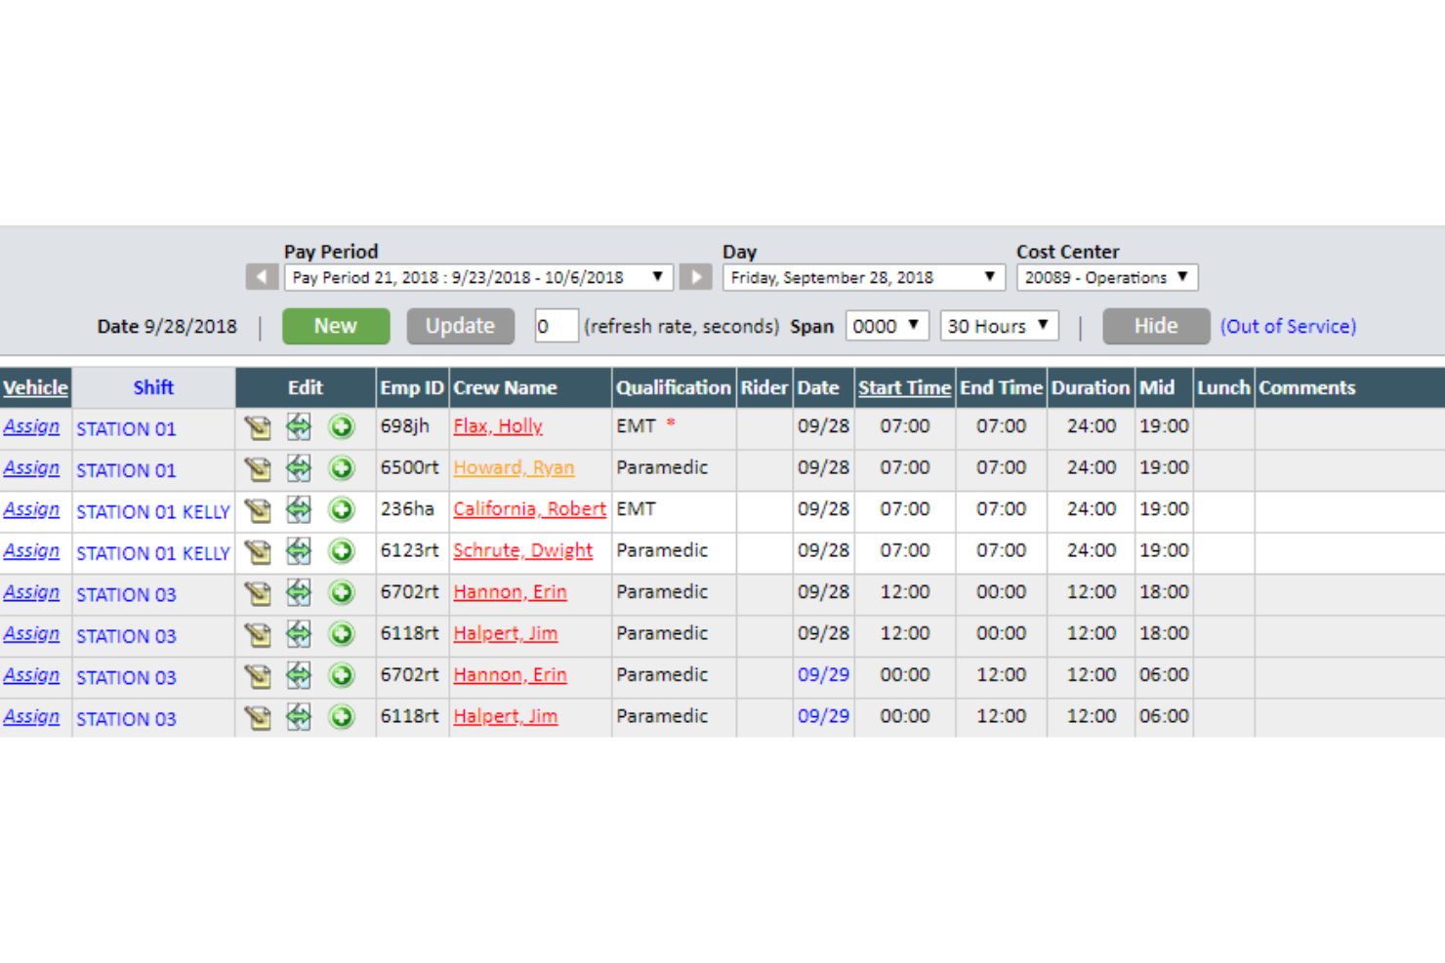Viewport: 1445px width, 963px height.
Task: Click green plus icon for California, Robert row
Action: 342,509
